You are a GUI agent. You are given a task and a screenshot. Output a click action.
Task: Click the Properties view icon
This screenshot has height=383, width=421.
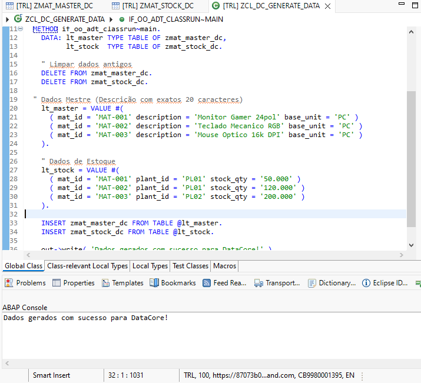click(x=57, y=283)
